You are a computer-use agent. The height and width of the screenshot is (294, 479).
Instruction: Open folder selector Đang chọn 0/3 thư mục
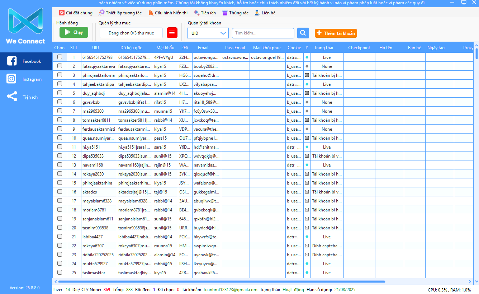pos(131,33)
